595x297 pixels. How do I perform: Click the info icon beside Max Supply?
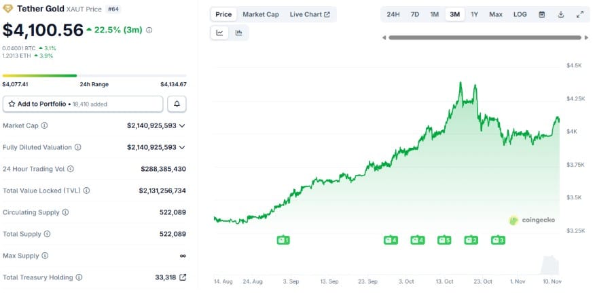pos(45,256)
